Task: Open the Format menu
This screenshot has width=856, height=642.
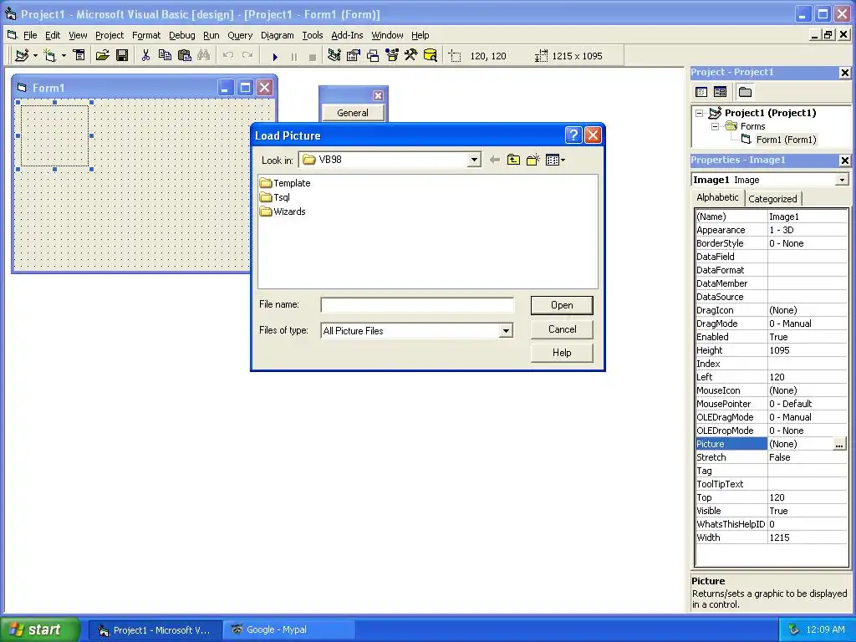Action: (146, 35)
